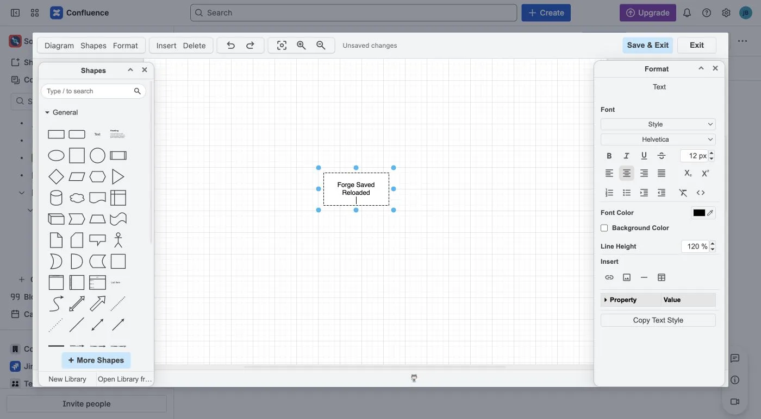Clear formatting with the eraser-style icon
The height and width of the screenshot is (419, 761).
pos(683,193)
